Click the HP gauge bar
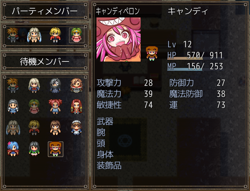Viewport: 250px width, 191px height. point(196,58)
